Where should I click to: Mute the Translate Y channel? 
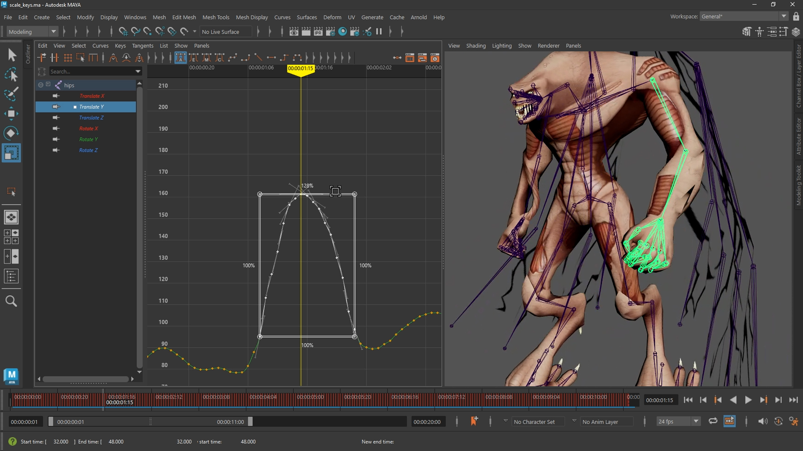click(x=56, y=107)
